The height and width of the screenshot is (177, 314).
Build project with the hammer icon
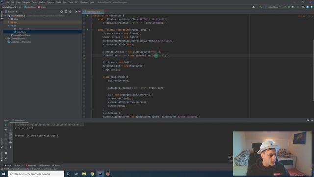point(261,7)
